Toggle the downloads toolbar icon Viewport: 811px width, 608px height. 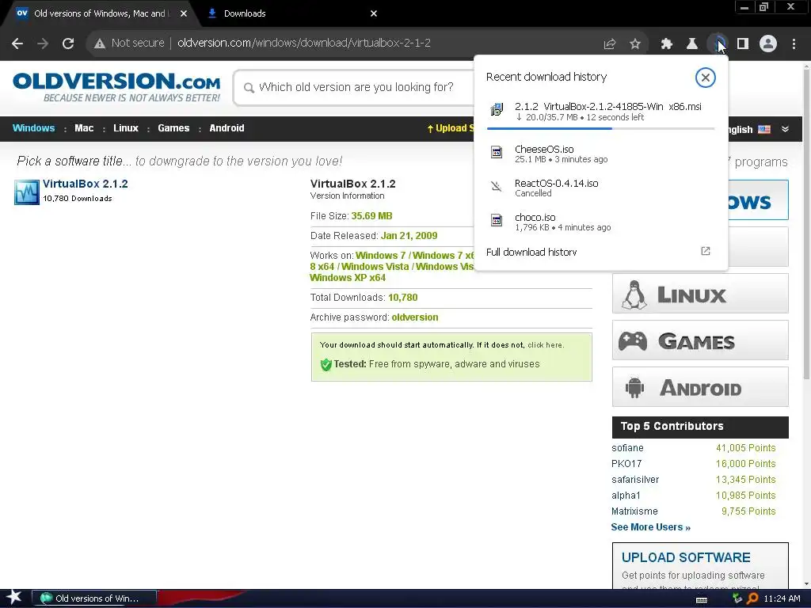[718, 44]
